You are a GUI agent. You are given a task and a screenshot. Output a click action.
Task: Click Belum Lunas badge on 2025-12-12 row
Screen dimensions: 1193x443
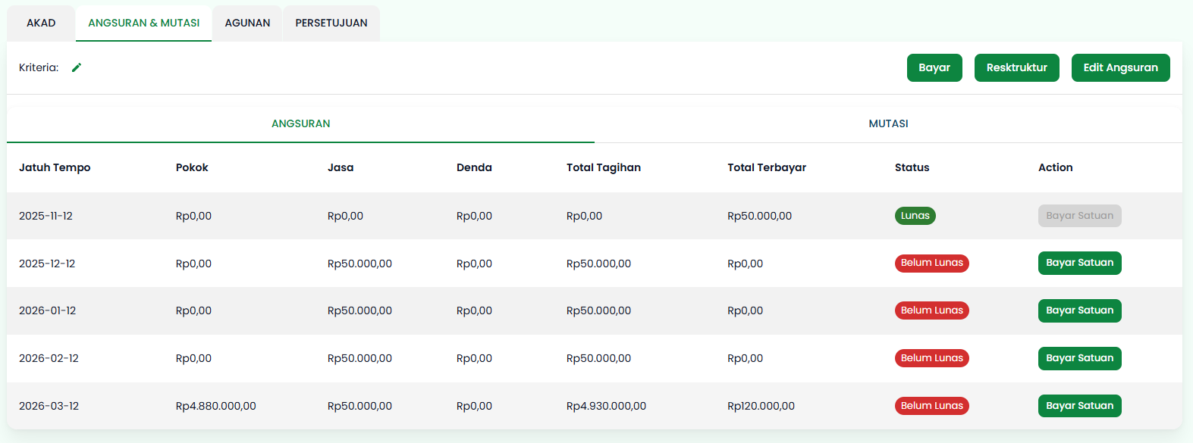point(931,263)
